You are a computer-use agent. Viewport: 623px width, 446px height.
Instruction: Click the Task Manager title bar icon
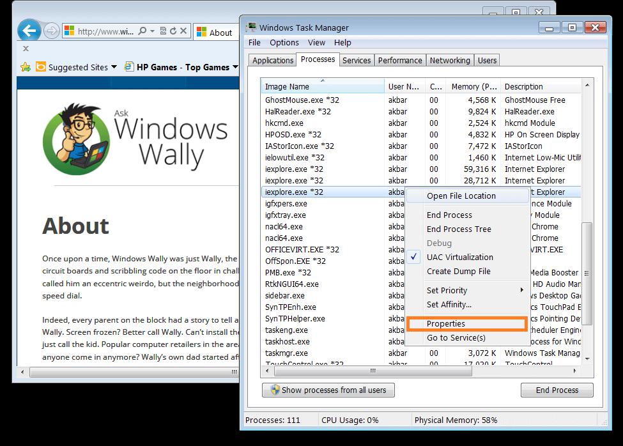[x=251, y=27]
